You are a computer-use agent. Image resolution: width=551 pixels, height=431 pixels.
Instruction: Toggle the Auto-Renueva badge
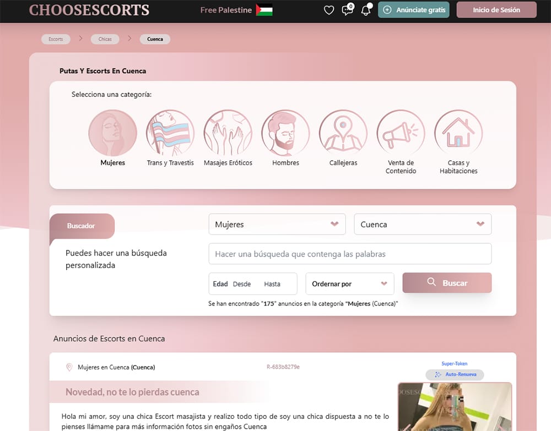coord(455,374)
